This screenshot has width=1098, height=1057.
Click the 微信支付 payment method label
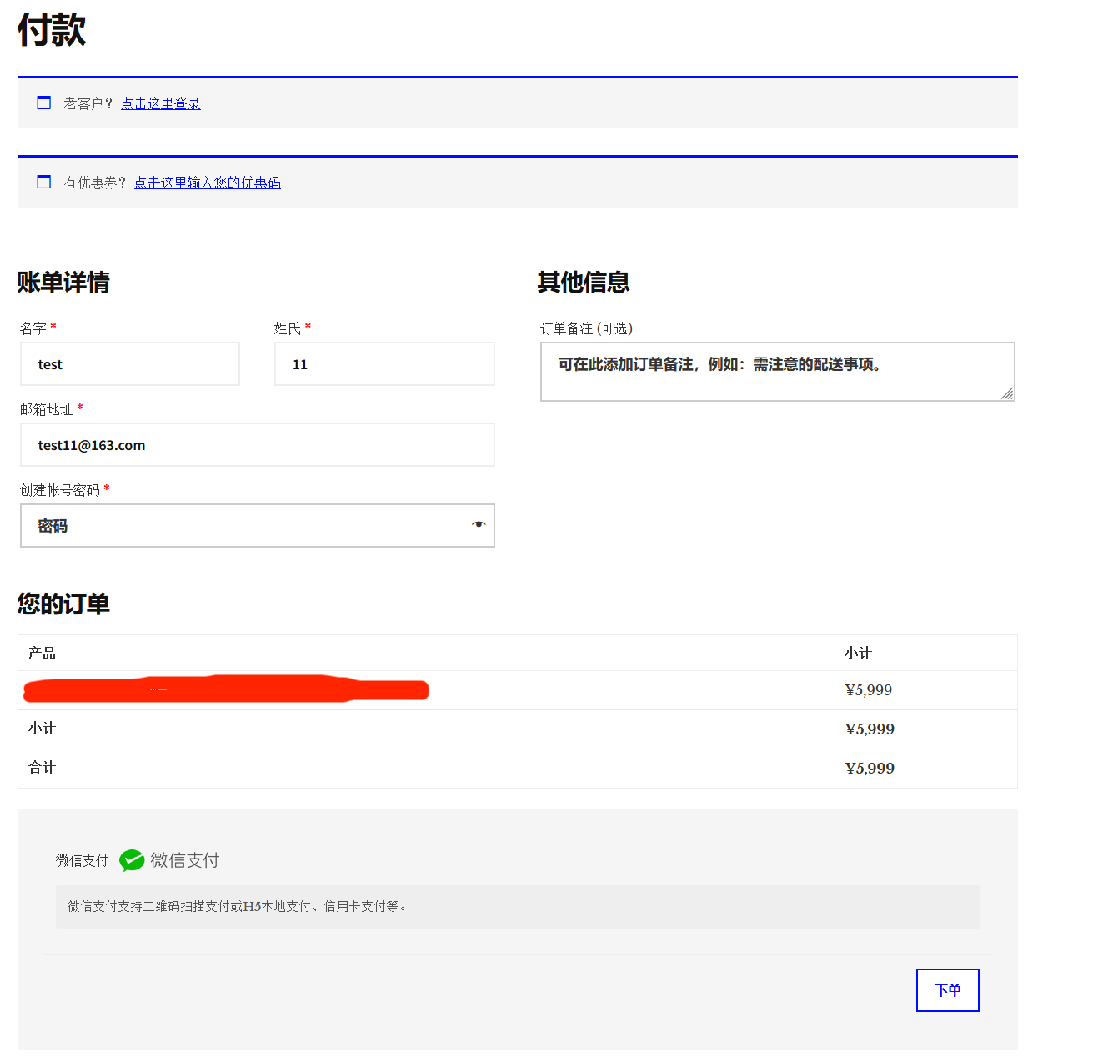click(x=82, y=860)
